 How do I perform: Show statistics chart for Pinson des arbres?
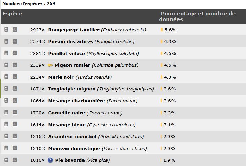(x=15, y=41)
